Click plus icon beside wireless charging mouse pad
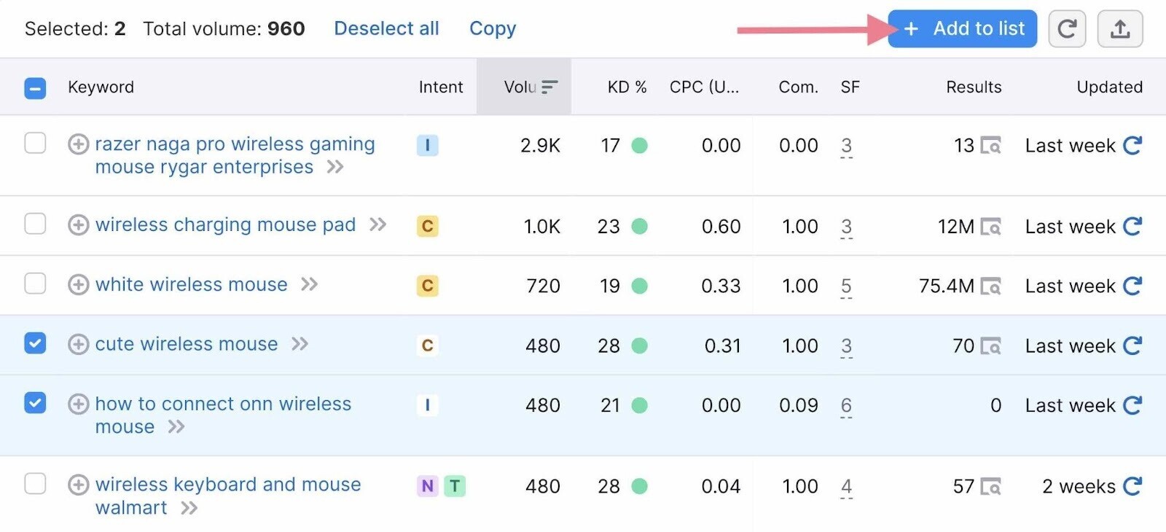The width and height of the screenshot is (1166, 532). (x=78, y=225)
